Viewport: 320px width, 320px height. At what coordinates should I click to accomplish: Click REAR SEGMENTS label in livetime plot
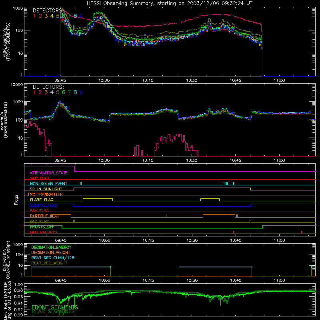click(x=53, y=312)
